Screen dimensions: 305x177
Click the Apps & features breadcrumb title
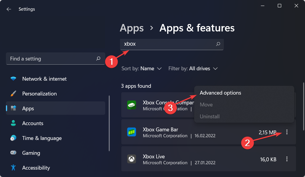(x=197, y=28)
